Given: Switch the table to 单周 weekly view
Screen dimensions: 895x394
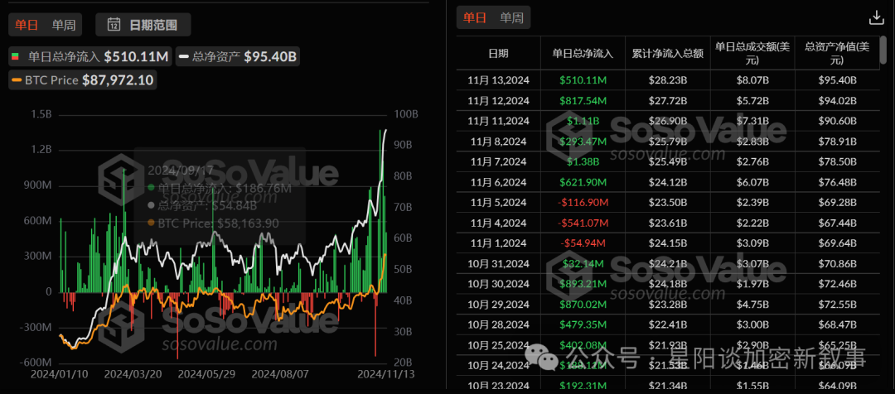Looking at the screenshot, I should [x=511, y=17].
